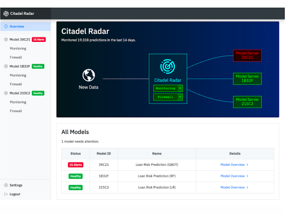Viewport: 285px width, 214px height.
Task: Click "Loan Risk Prediction (GBDT)" name
Action: coord(157,165)
